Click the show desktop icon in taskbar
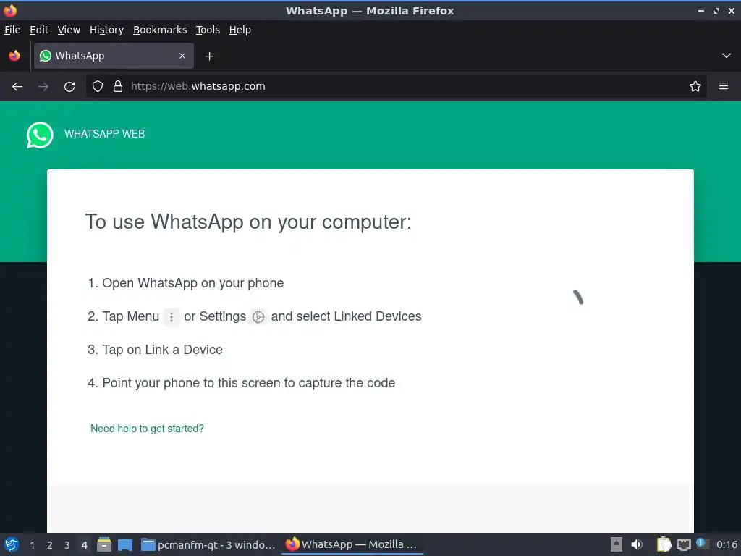This screenshot has width=741, height=556. coord(125,544)
